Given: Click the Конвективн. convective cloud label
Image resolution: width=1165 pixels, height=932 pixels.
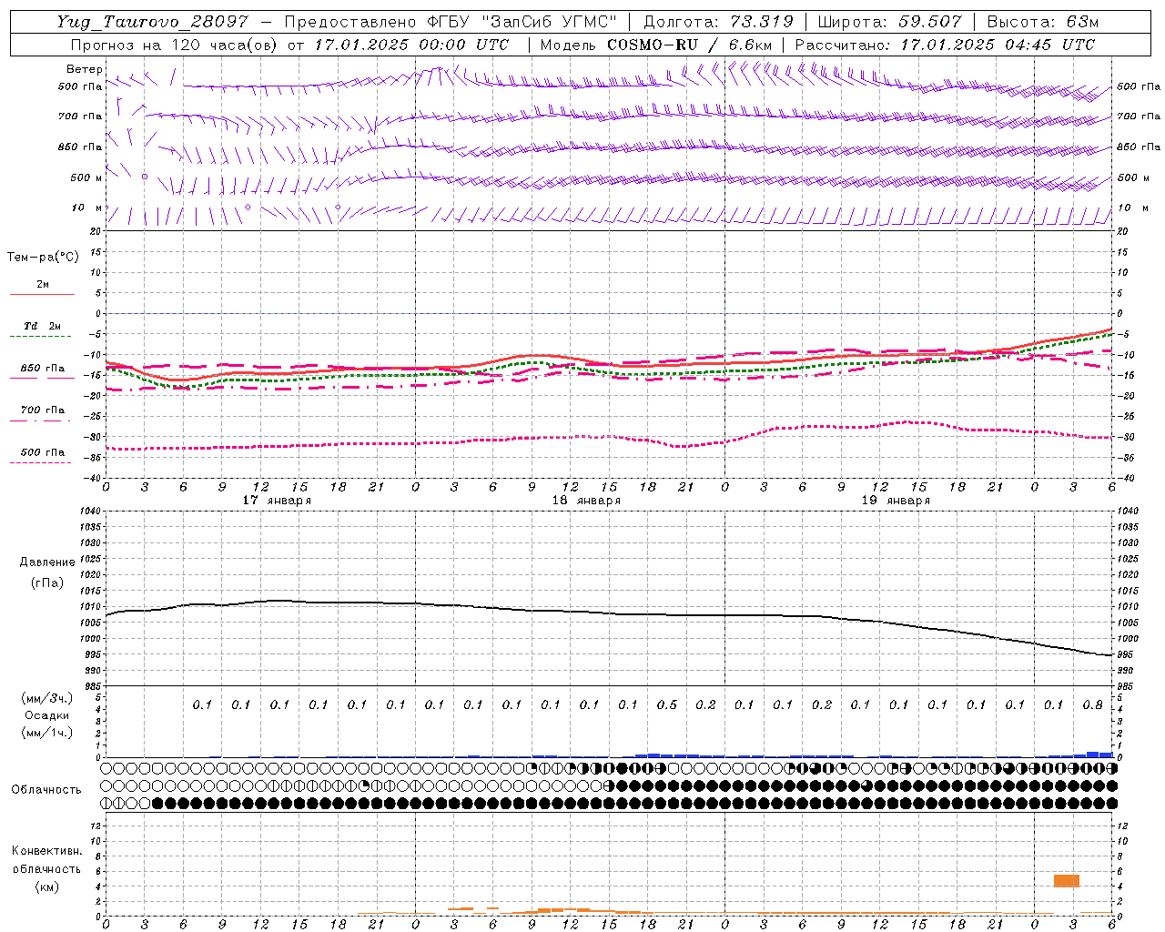Looking at the screenshot, I should click(46, 851).
